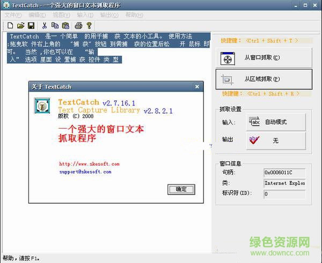Open the 输入(I) menu
322x263 pixels.
coord(85,15)
